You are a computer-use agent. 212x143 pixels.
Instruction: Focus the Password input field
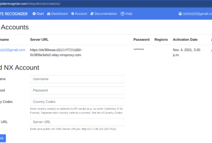[77, 90]
